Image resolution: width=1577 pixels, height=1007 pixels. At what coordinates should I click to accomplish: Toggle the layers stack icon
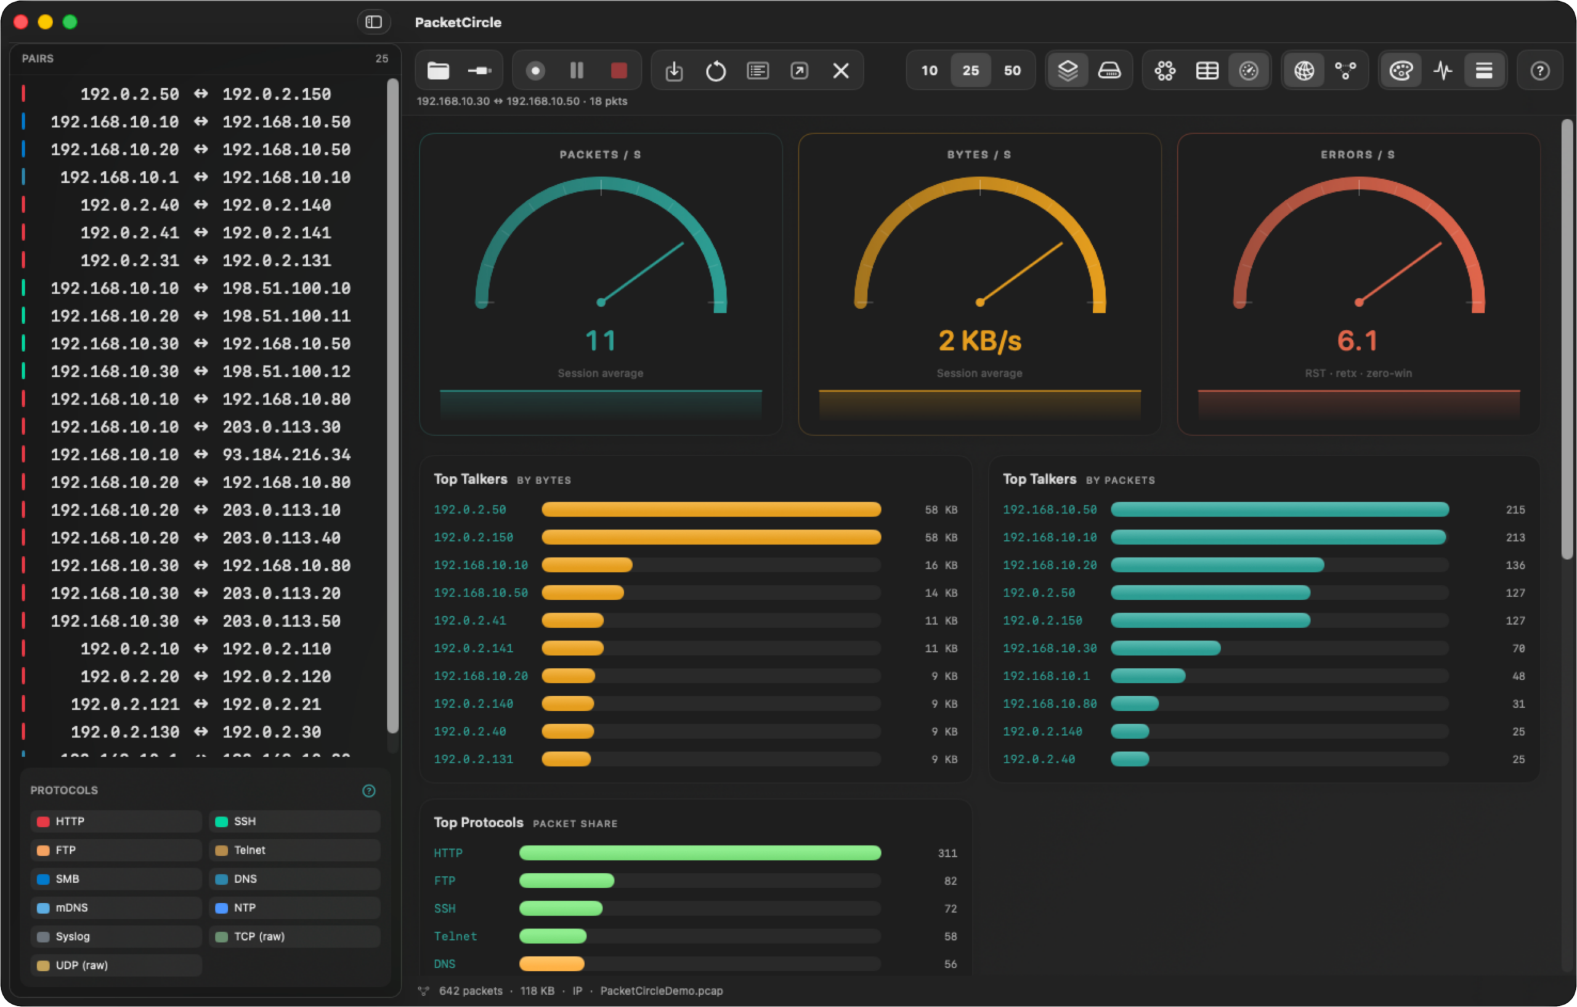click(1068, 71)
